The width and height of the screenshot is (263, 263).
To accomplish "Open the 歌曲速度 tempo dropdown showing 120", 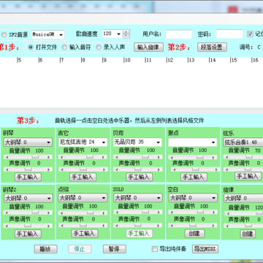I will (x=113, y=34).
